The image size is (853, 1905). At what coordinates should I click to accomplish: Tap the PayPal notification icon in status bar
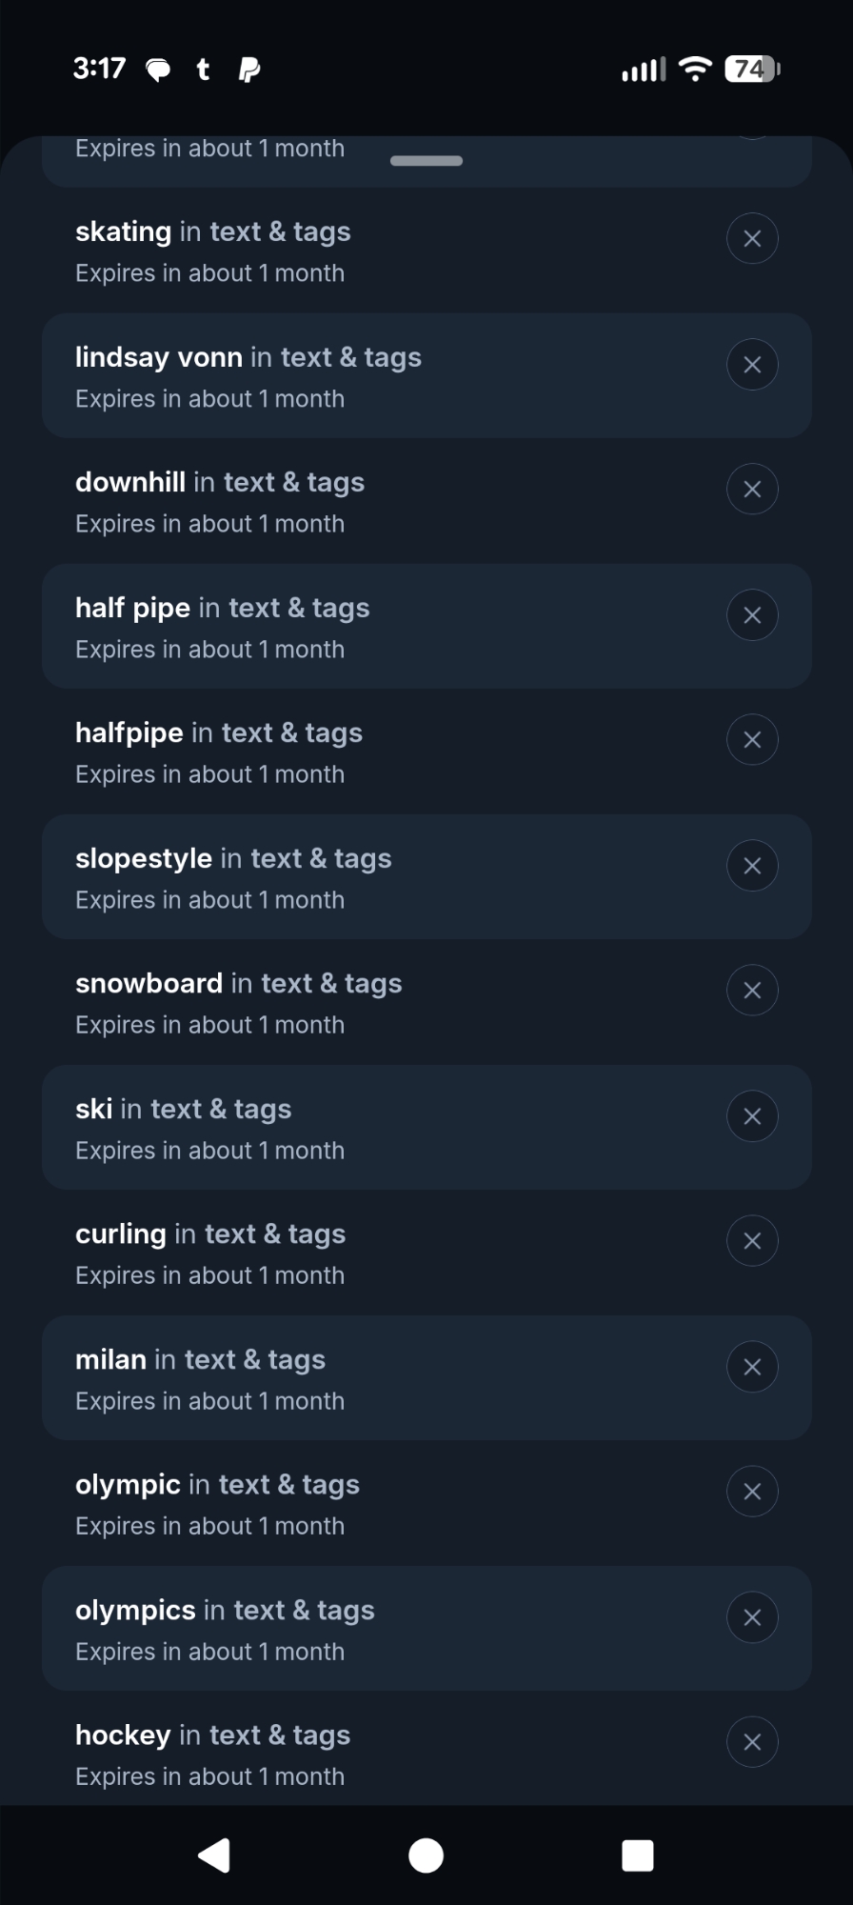249,70
